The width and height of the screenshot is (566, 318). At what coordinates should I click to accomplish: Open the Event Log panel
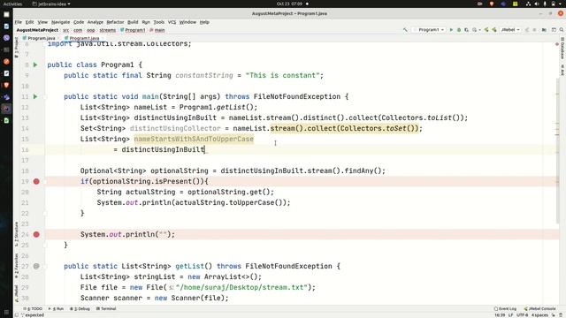[505, 308]
